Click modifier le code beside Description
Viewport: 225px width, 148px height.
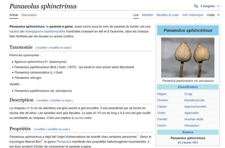click(60, 100)
